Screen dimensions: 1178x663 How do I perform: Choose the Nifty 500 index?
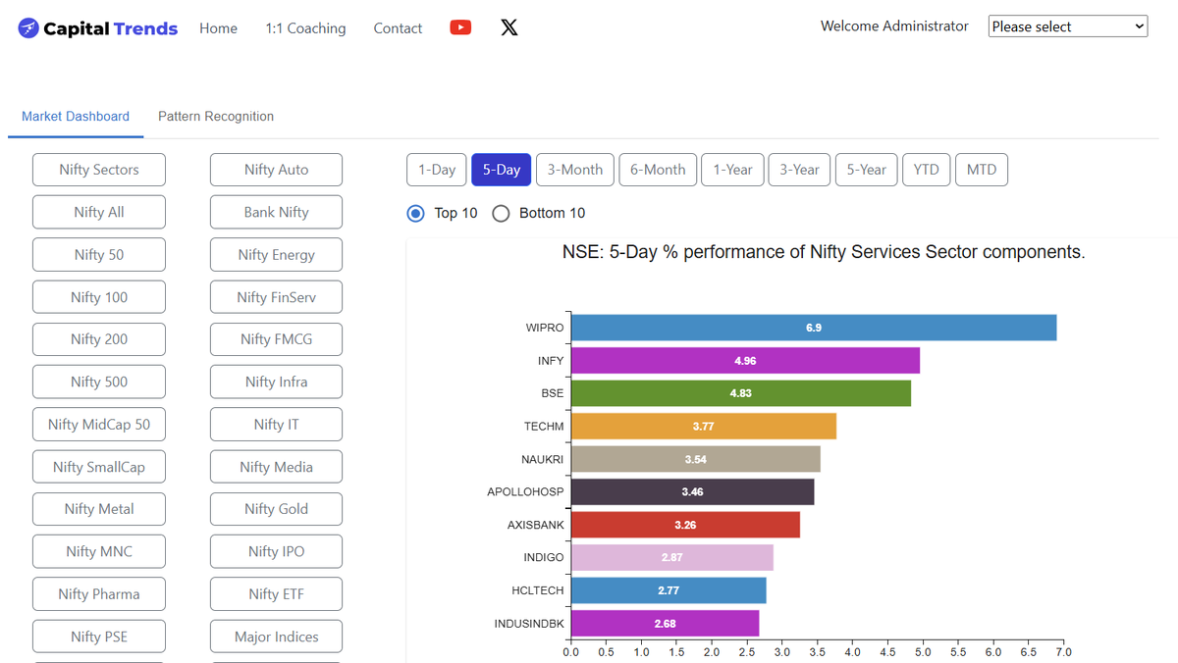[99, 382]
